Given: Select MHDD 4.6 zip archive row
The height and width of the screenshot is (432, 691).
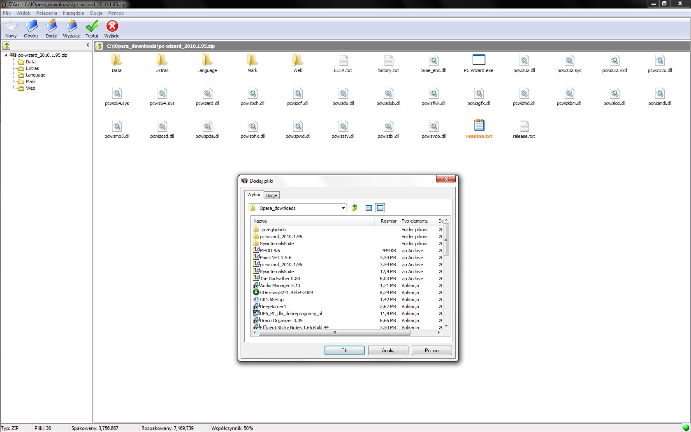Looking at the screenshot, I should point(347,251).
